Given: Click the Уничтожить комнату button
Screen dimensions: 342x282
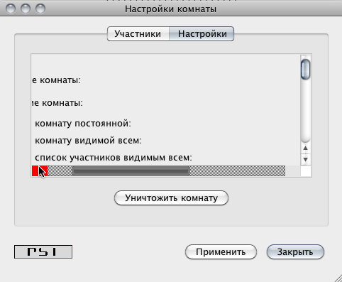Looking at the screenshot, I should [x=171, y=198].
